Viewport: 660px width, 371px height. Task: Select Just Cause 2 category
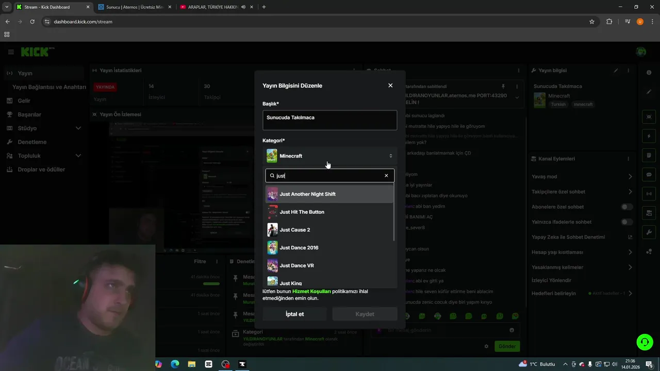329,230
